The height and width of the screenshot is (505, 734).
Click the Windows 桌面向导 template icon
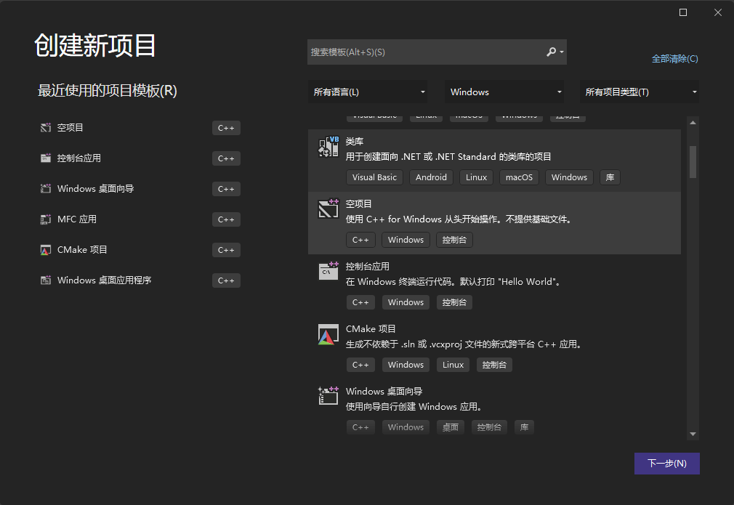pos(328,396)
